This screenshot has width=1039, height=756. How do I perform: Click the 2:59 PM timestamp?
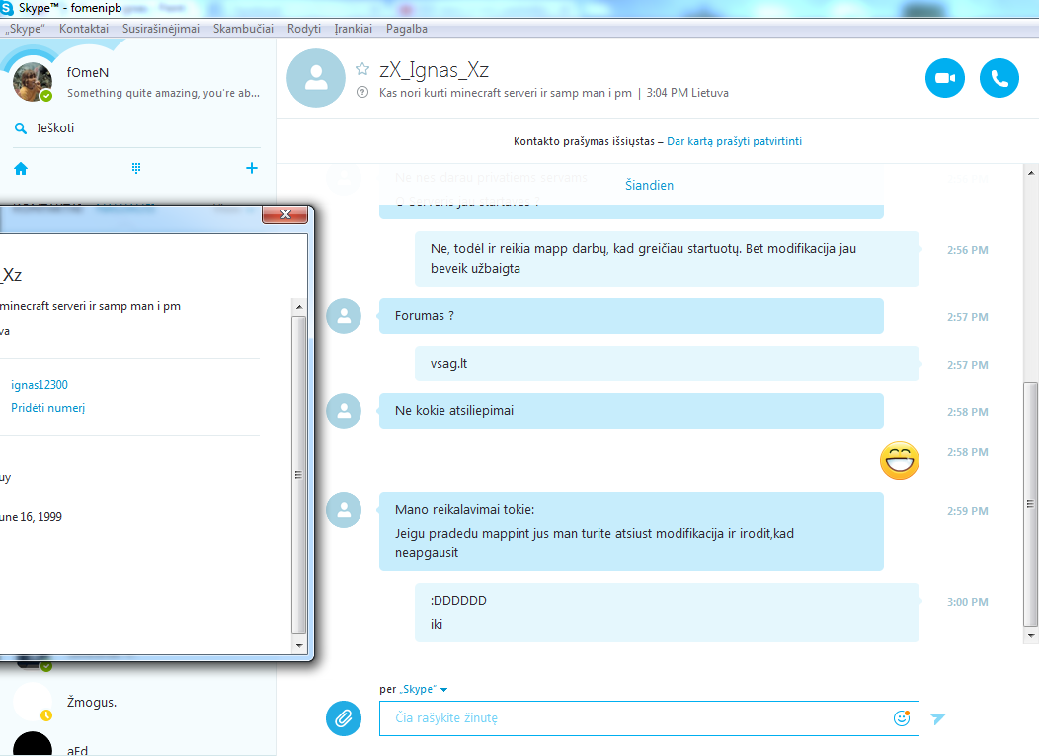(x=968, y=511)
